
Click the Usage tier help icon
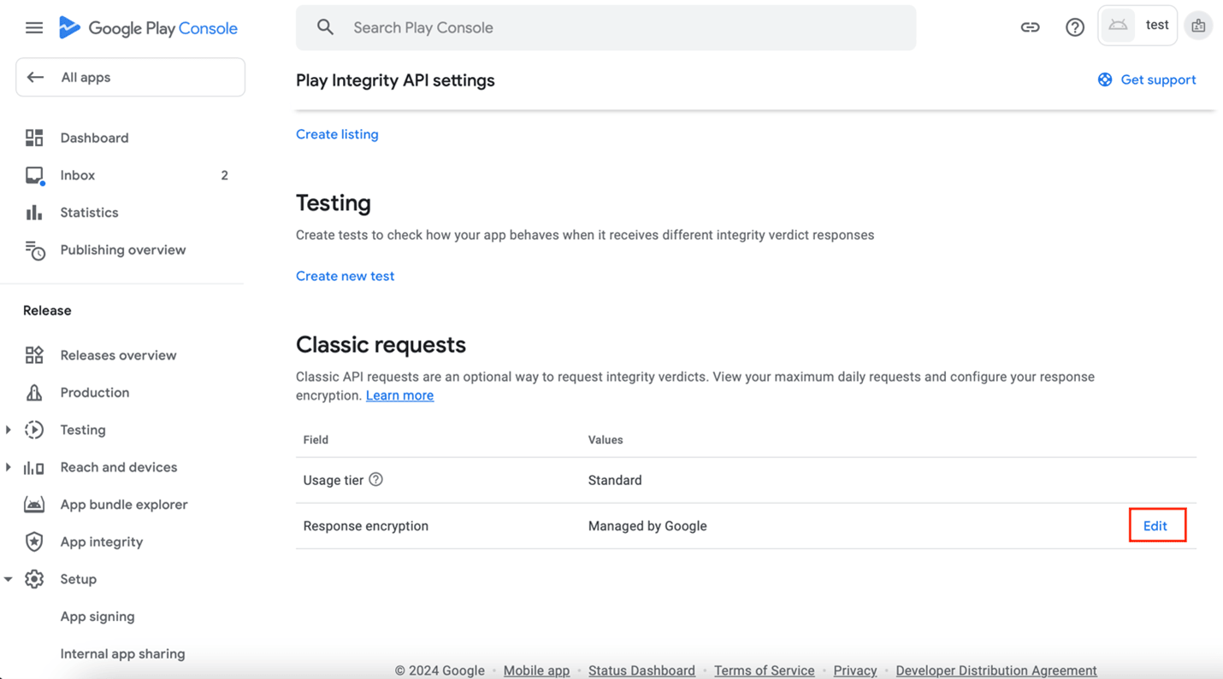tap(375, 480)
